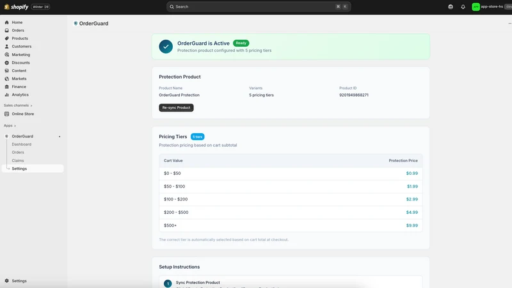
Task: Click the $500+ tier row
Action: [291, 225]
